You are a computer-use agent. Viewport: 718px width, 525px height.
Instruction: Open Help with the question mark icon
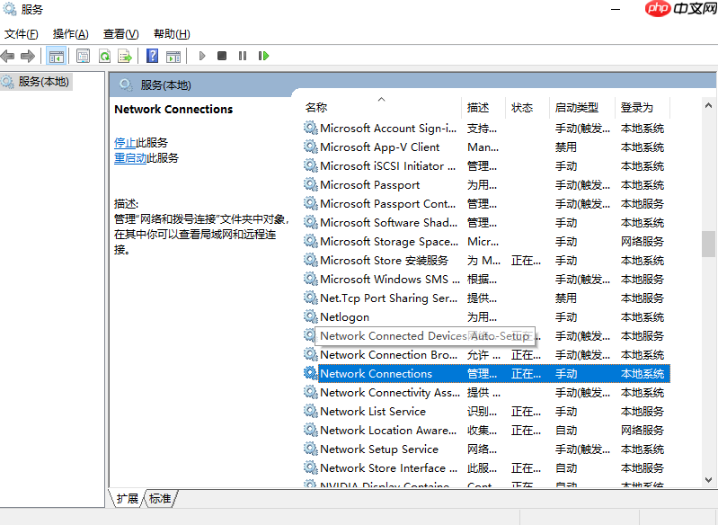point(152,56)
